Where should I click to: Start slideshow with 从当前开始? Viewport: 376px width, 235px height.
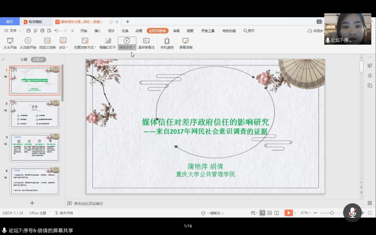(28, 41)
